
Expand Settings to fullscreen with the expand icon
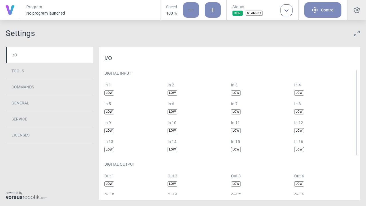pyautogui.click(x=357, y=33)
